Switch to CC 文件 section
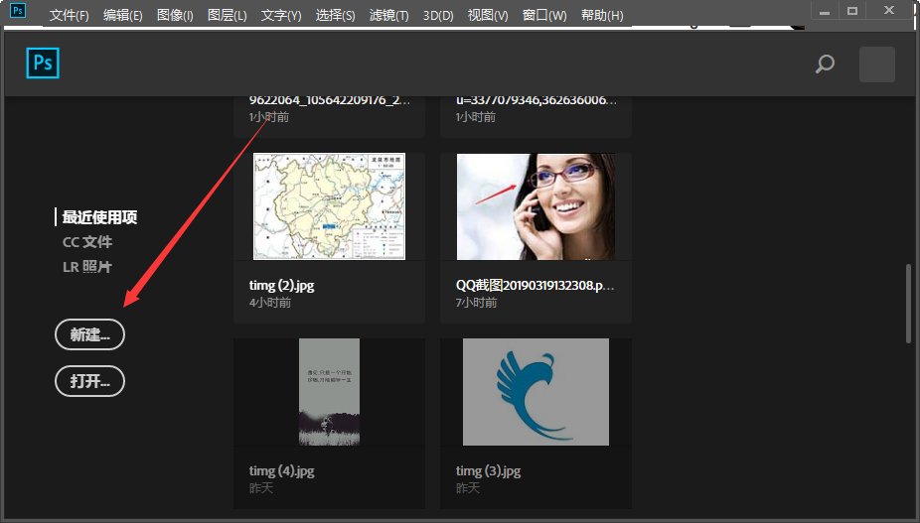The image size is (920, 523). point(86,241)
